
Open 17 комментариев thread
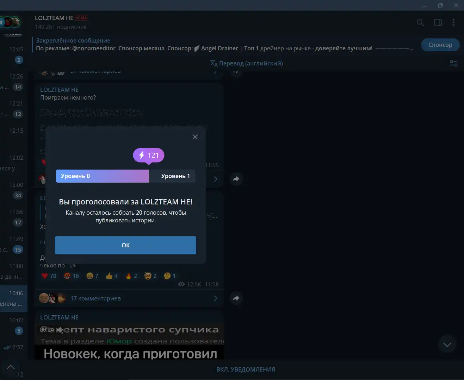click(x=129, y=298)
